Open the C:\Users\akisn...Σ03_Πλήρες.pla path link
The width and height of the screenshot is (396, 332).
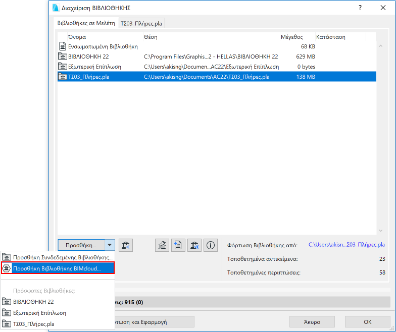(346, 245)
